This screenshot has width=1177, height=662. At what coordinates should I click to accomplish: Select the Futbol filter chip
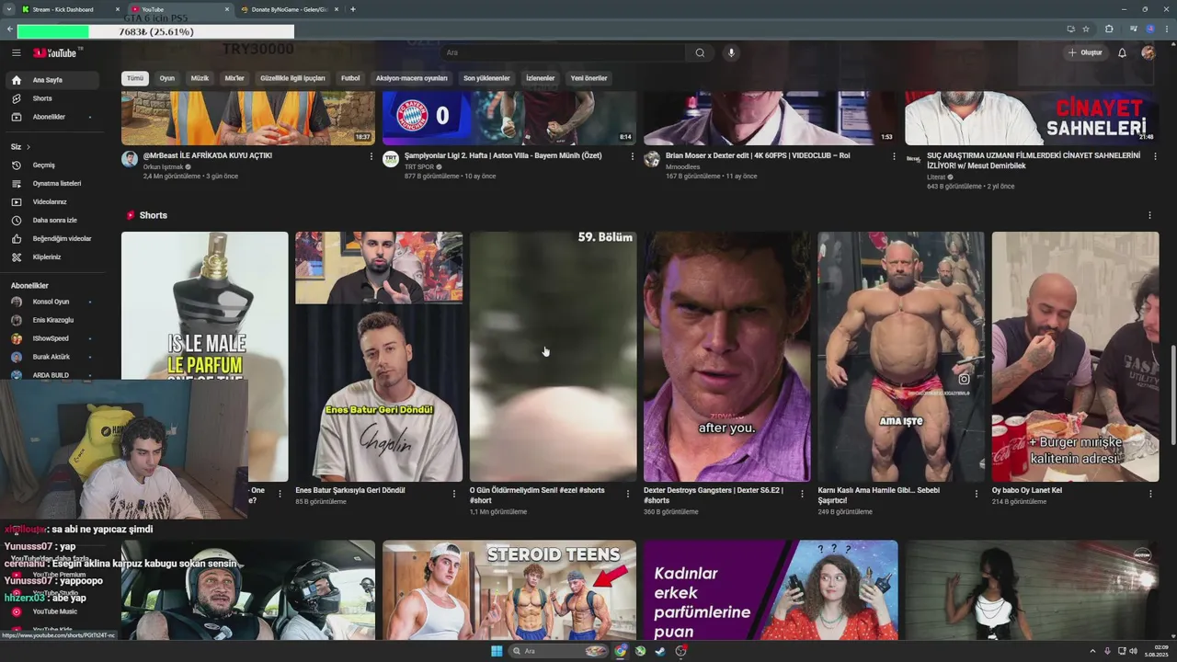pos(350,78)
